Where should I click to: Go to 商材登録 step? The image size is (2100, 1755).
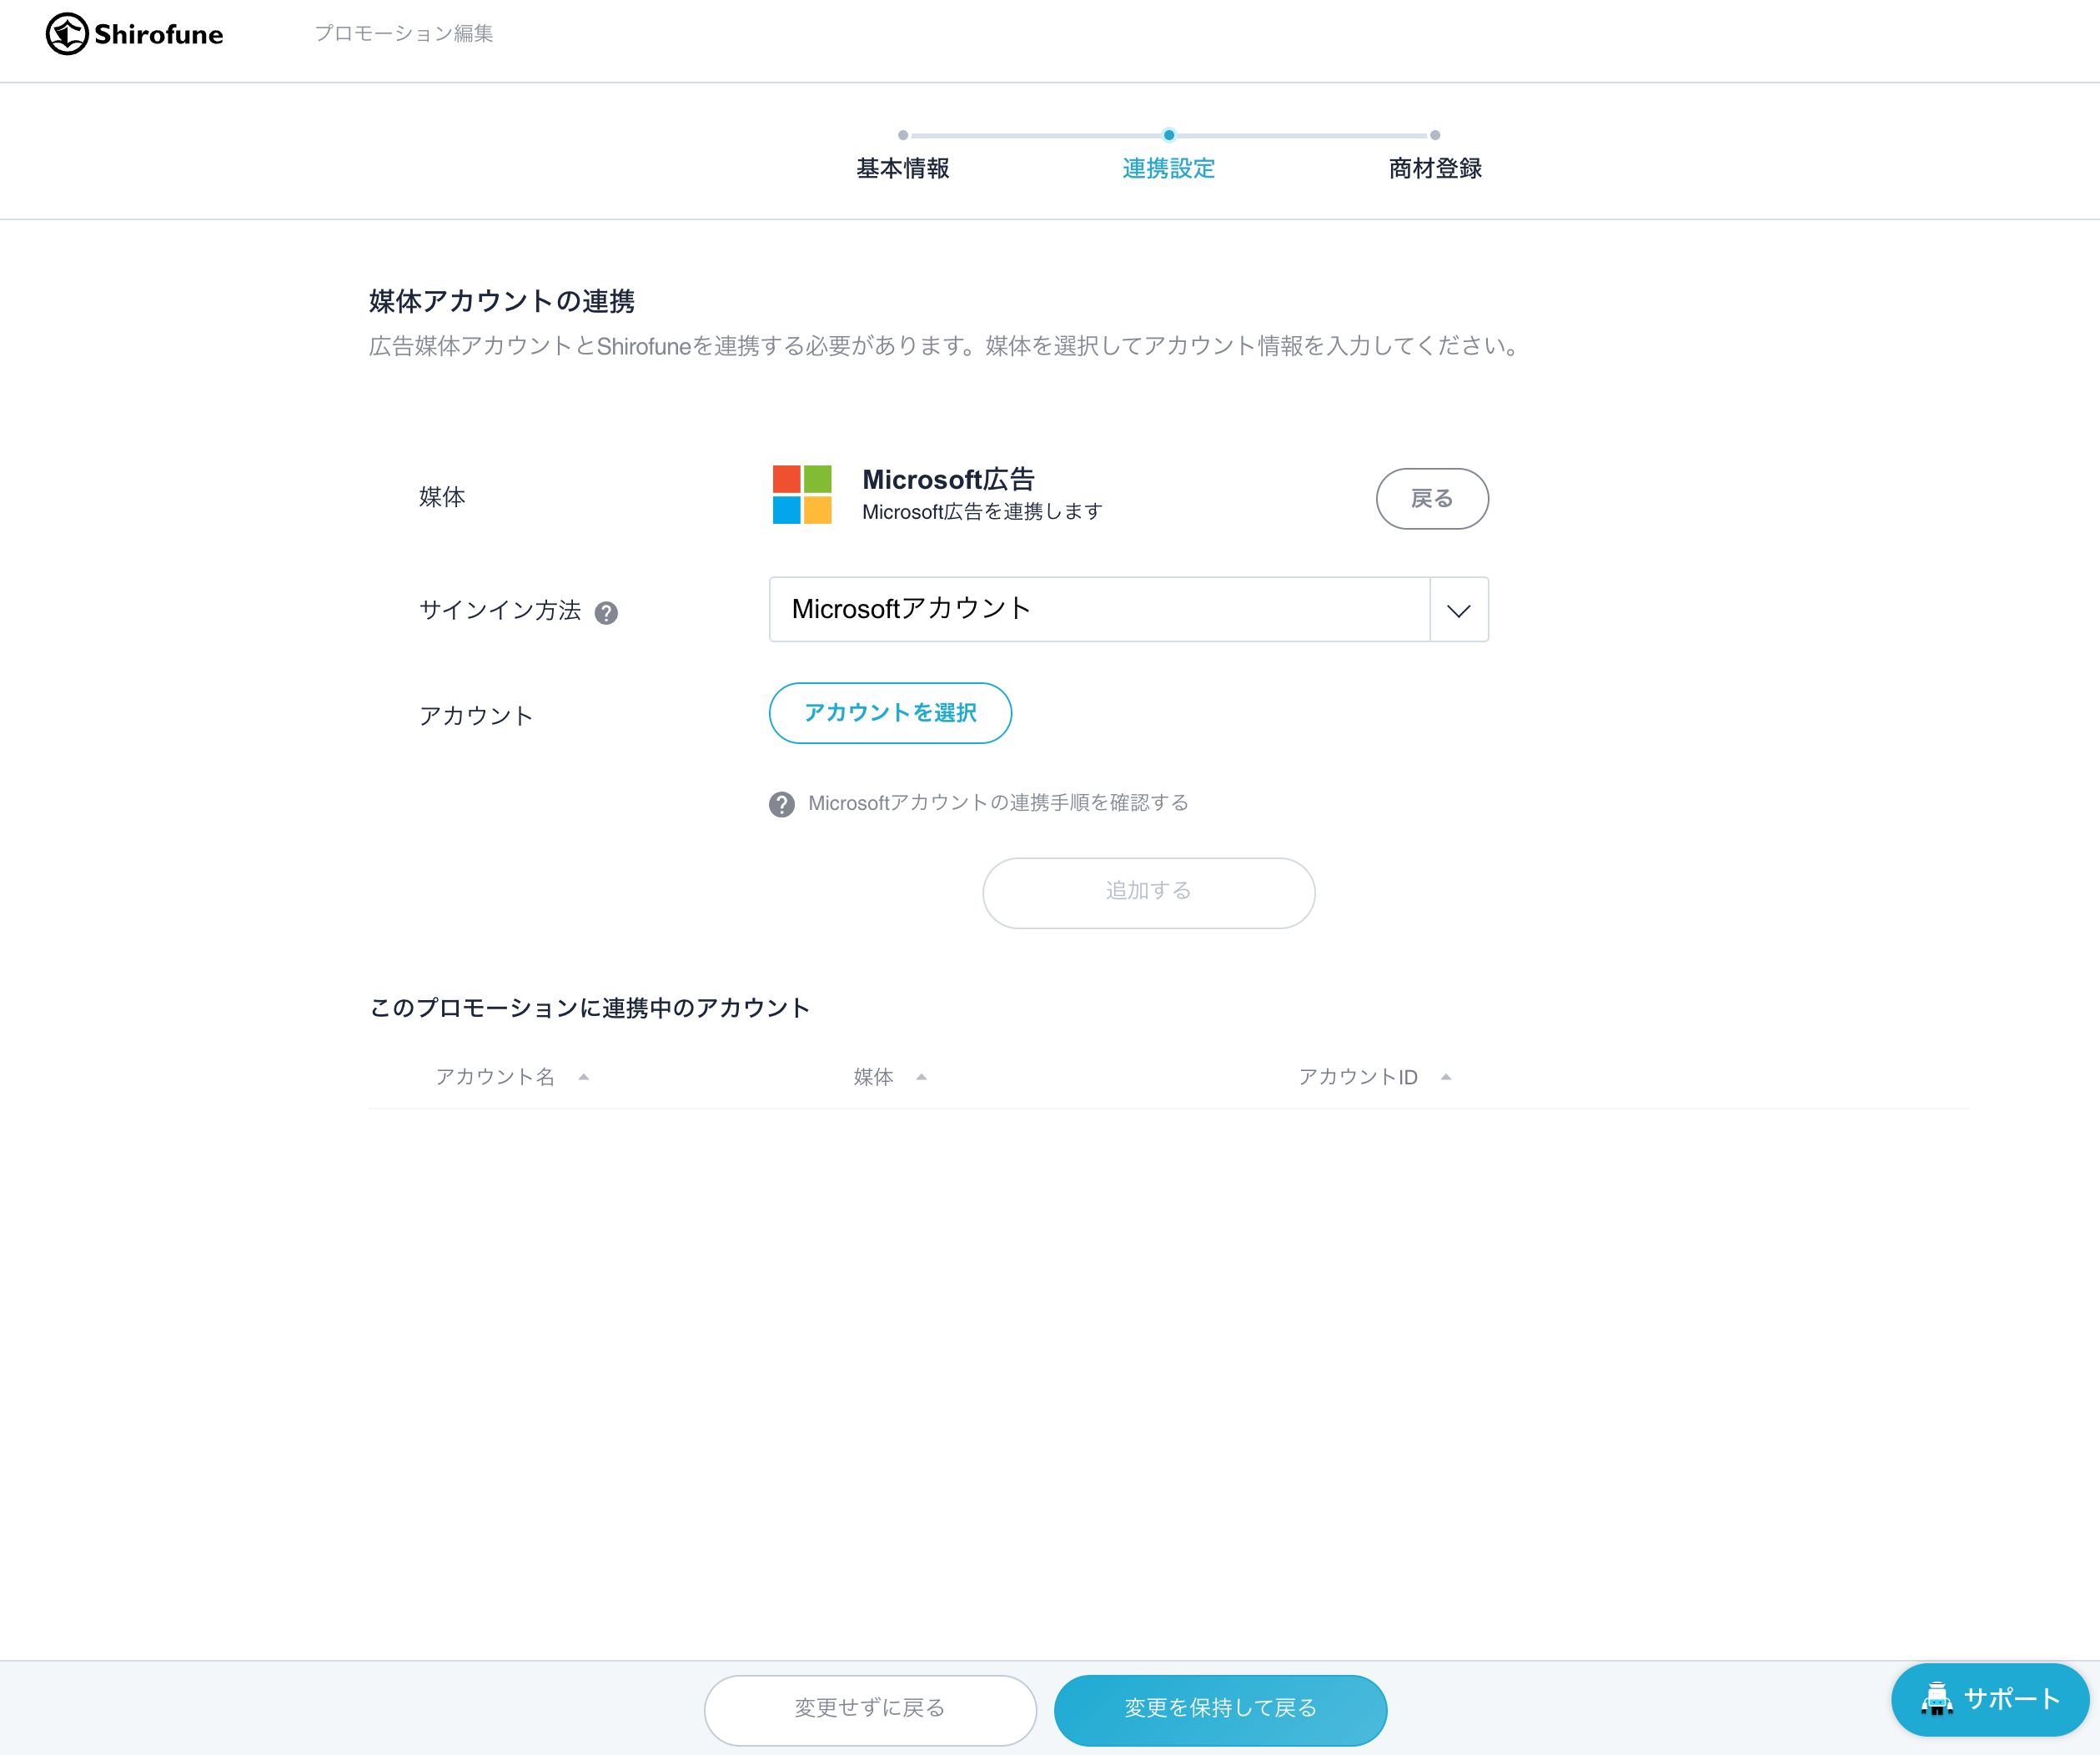coord(1435,168)
